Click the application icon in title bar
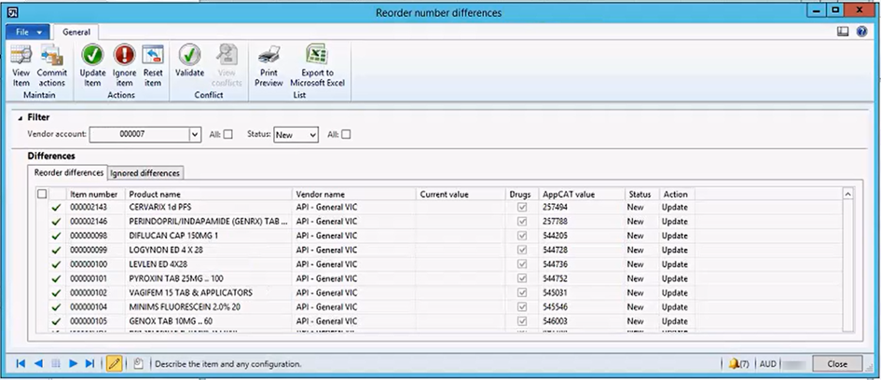Screen dimensions: 881x380 point(12,12)
